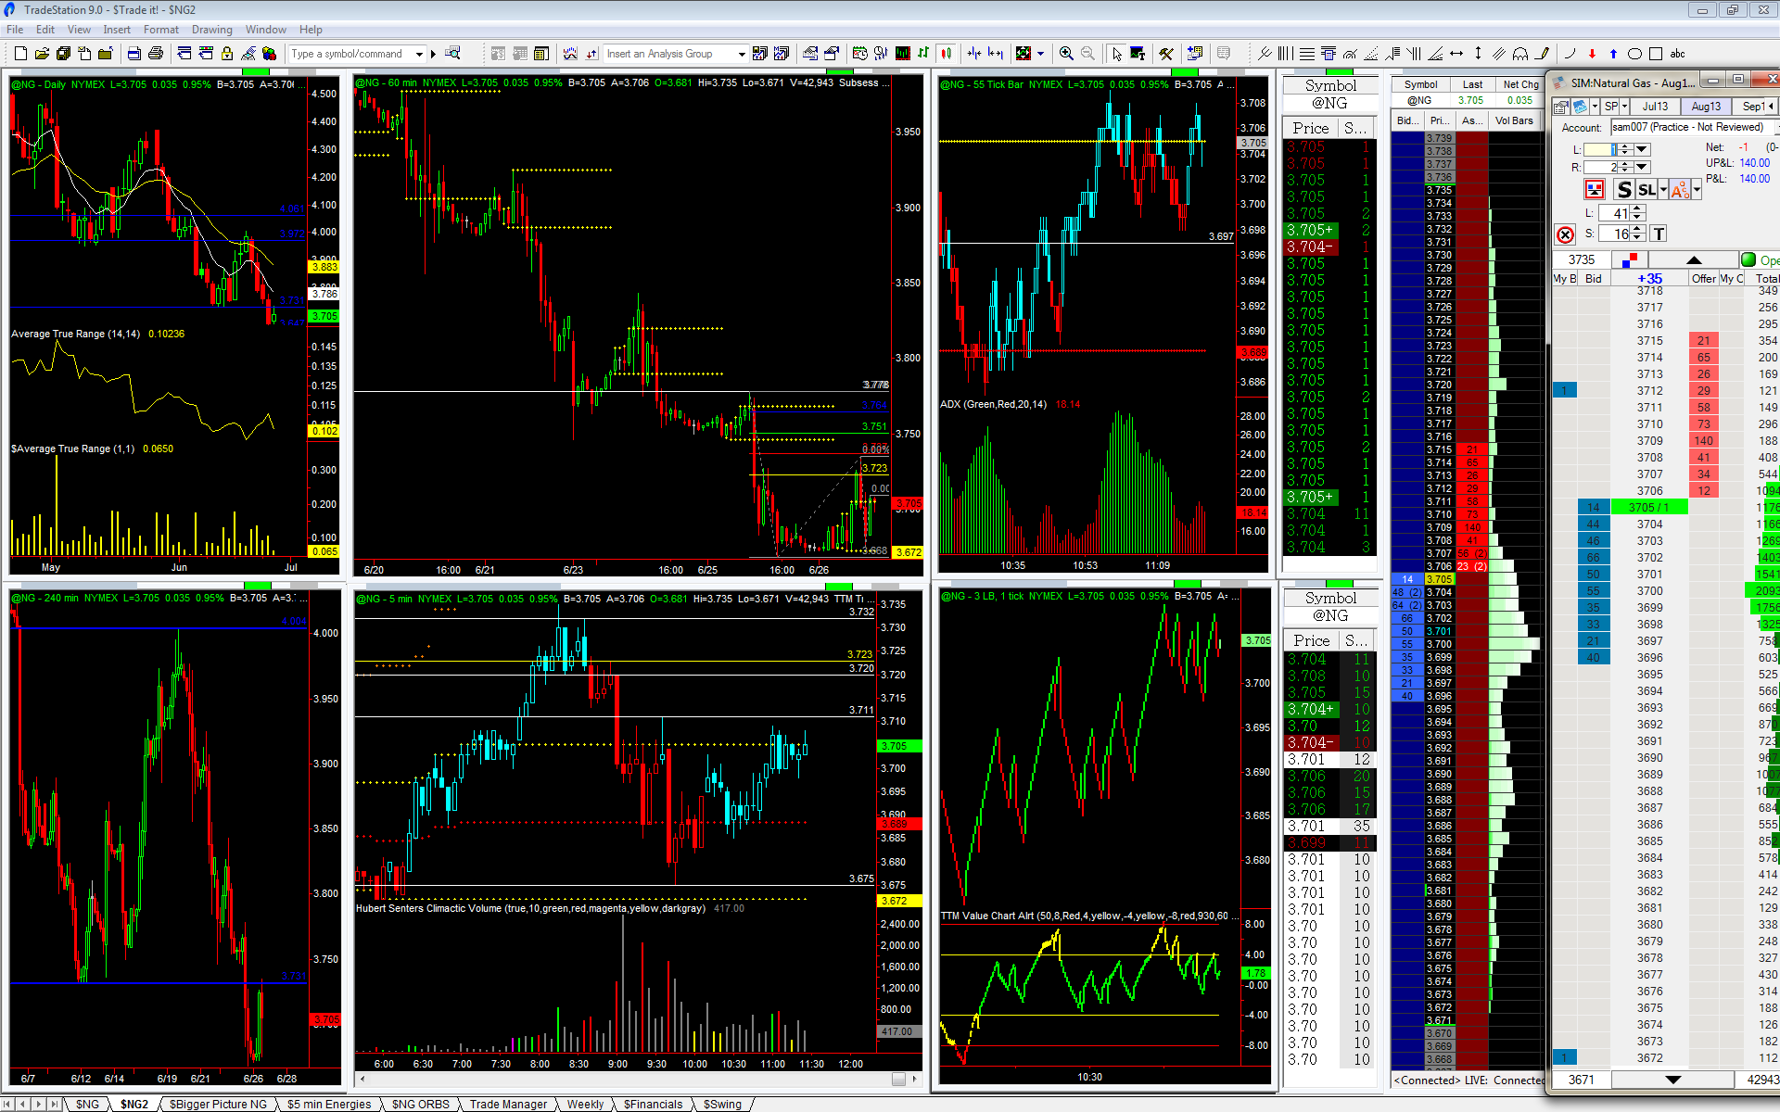
Task: Zoom out on the chart
Action: [x=1087, y=54]
